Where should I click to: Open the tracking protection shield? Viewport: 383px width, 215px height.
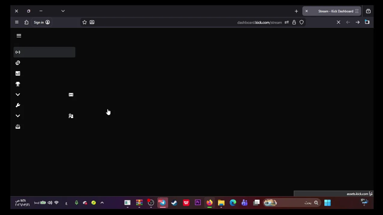302,22
